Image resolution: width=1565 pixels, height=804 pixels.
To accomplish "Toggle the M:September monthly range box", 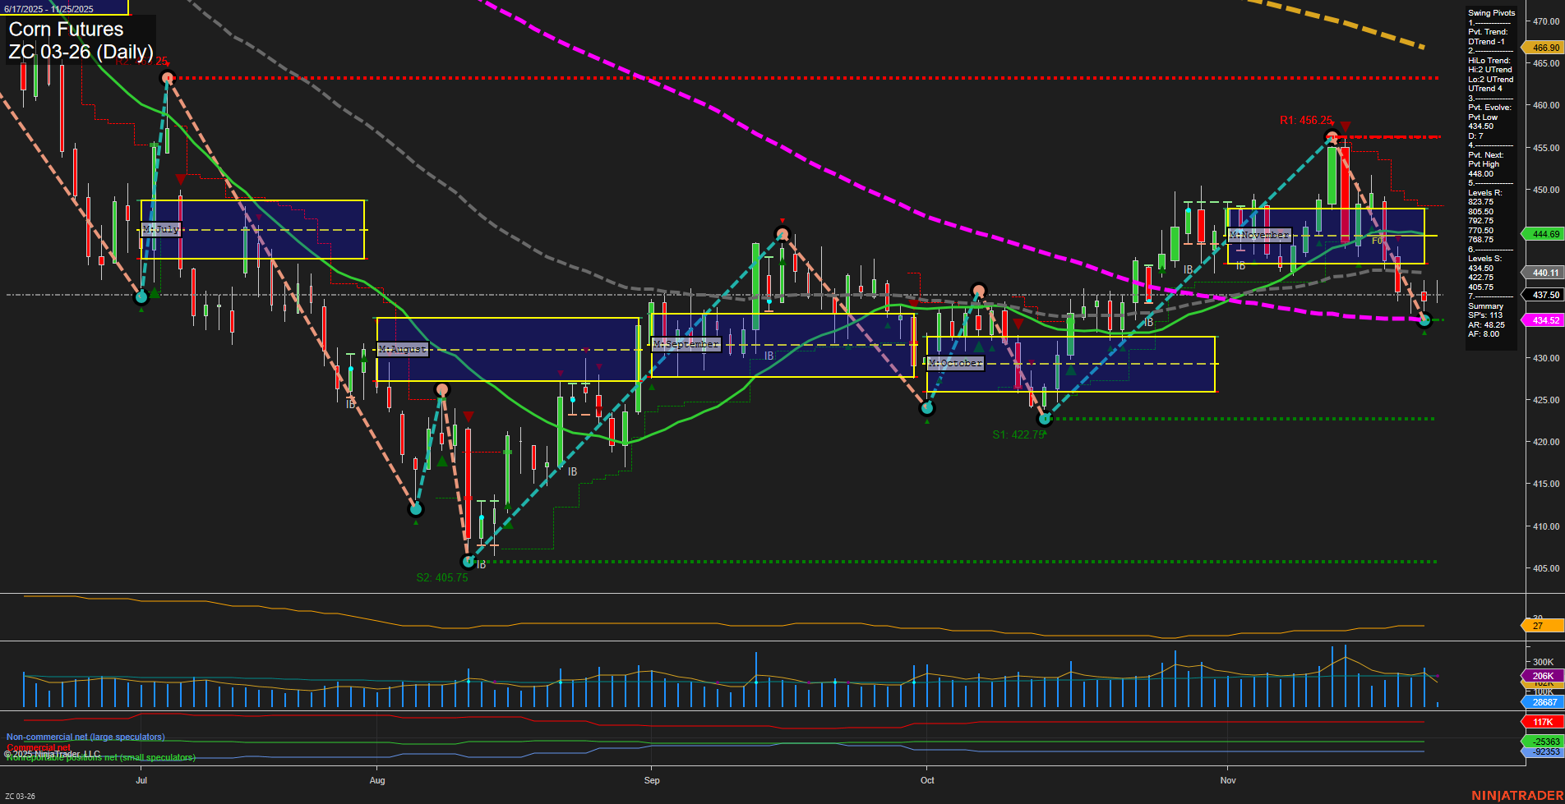I will coord(685,345).
